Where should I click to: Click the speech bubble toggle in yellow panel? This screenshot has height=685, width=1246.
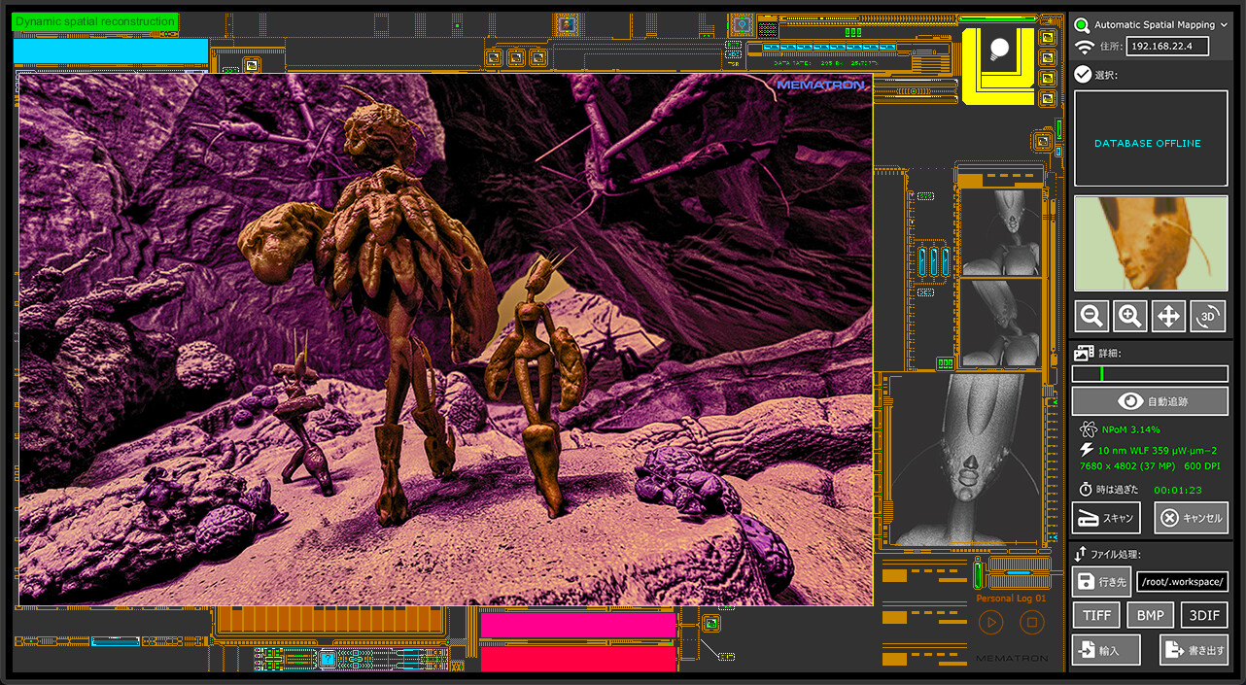tap(998, 48)
